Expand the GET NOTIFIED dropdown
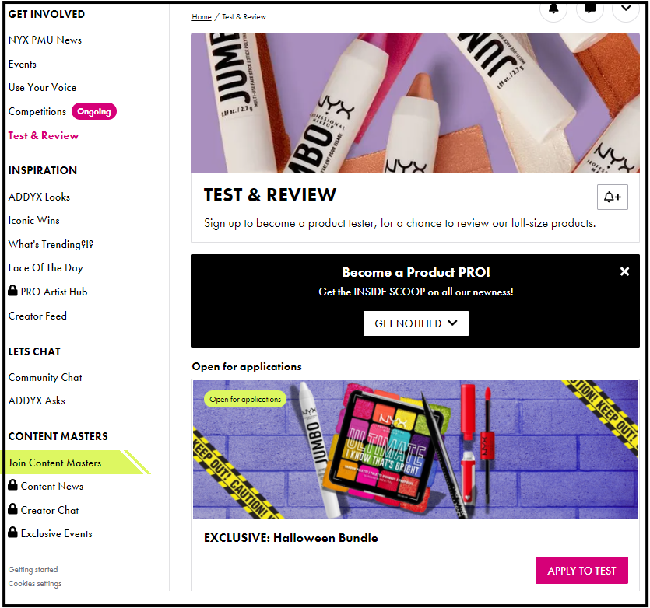 pos(416,323)
